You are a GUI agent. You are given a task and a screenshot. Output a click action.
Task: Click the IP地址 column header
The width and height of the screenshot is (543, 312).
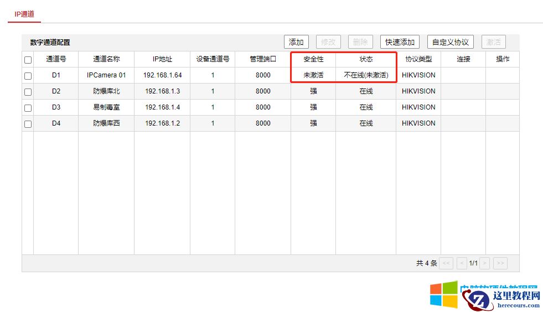pos(162,59)
